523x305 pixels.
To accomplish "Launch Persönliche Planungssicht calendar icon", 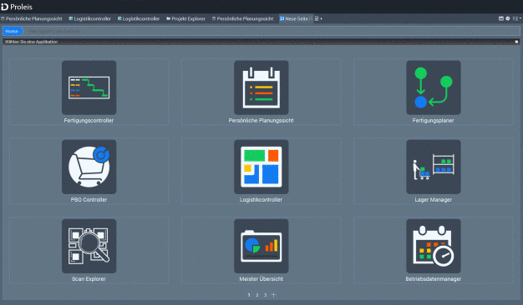I will [x=261, y=87].
